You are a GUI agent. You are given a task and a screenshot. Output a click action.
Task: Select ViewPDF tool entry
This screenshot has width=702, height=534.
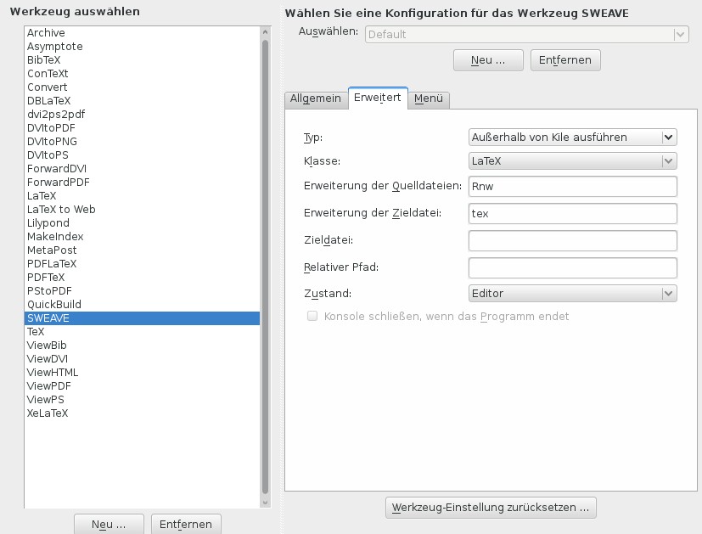[142, 385]
